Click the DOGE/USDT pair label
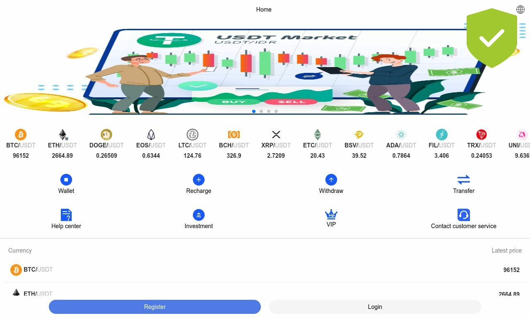This screenshot has width=530, height=318. [106, 145]
